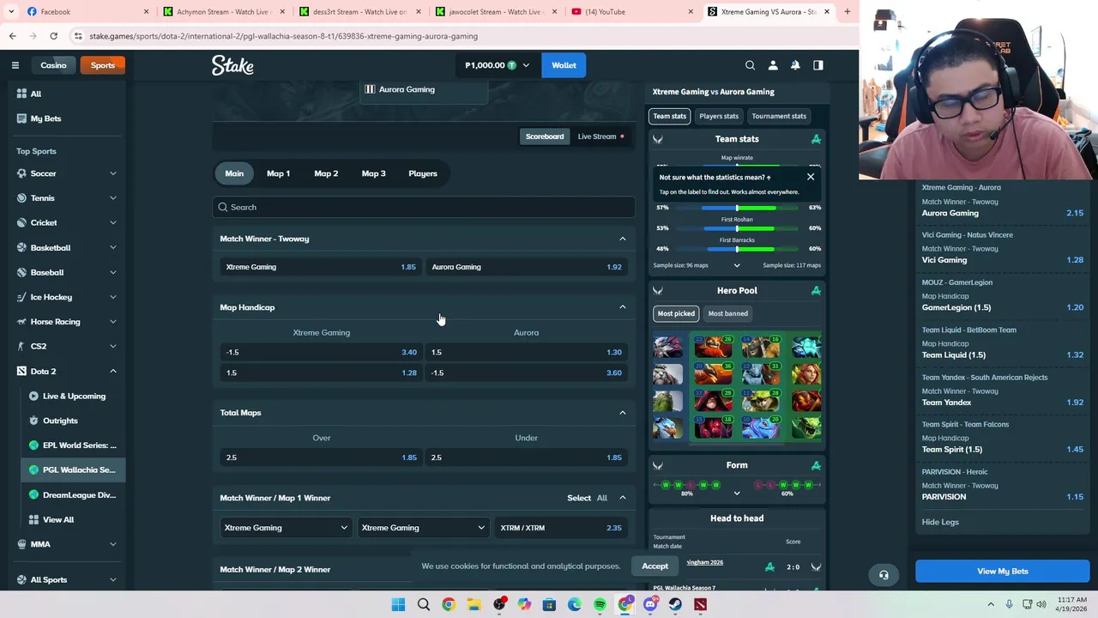Image resolution: width=1098 pixels, height=618 pixels.
Task: Open taskbar search icon
Action: [423, 604]
